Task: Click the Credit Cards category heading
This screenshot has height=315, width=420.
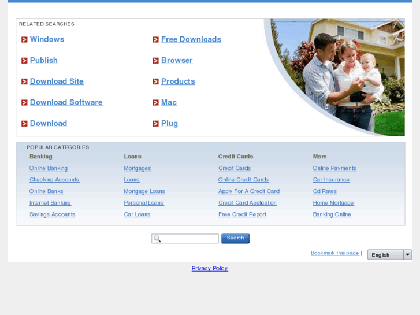Action: pos(236,157)
